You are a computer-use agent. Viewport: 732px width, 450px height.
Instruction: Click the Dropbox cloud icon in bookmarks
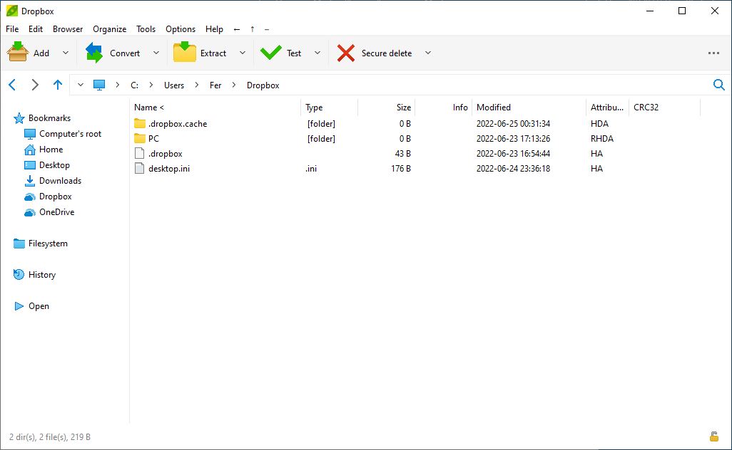click(30, 197)
